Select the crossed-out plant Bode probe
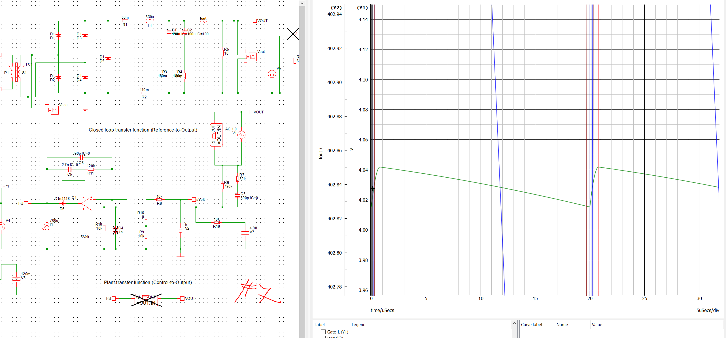This screenshot has width=726, height=338. click(x=146, y=300)
